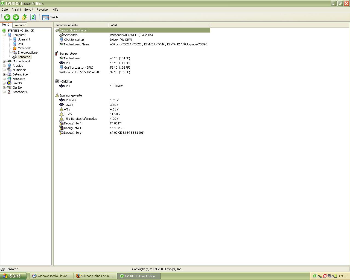Image resolution: width=350 pixels, height=280 pixels.
Task: Open the Hilfe menu
Action: (x=56, y=10)
